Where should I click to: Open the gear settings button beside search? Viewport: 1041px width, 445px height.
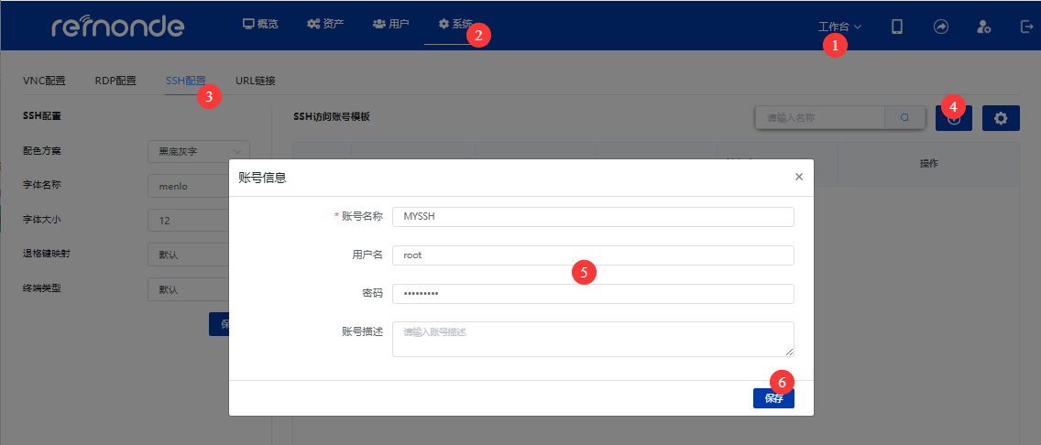point(1001,118)
